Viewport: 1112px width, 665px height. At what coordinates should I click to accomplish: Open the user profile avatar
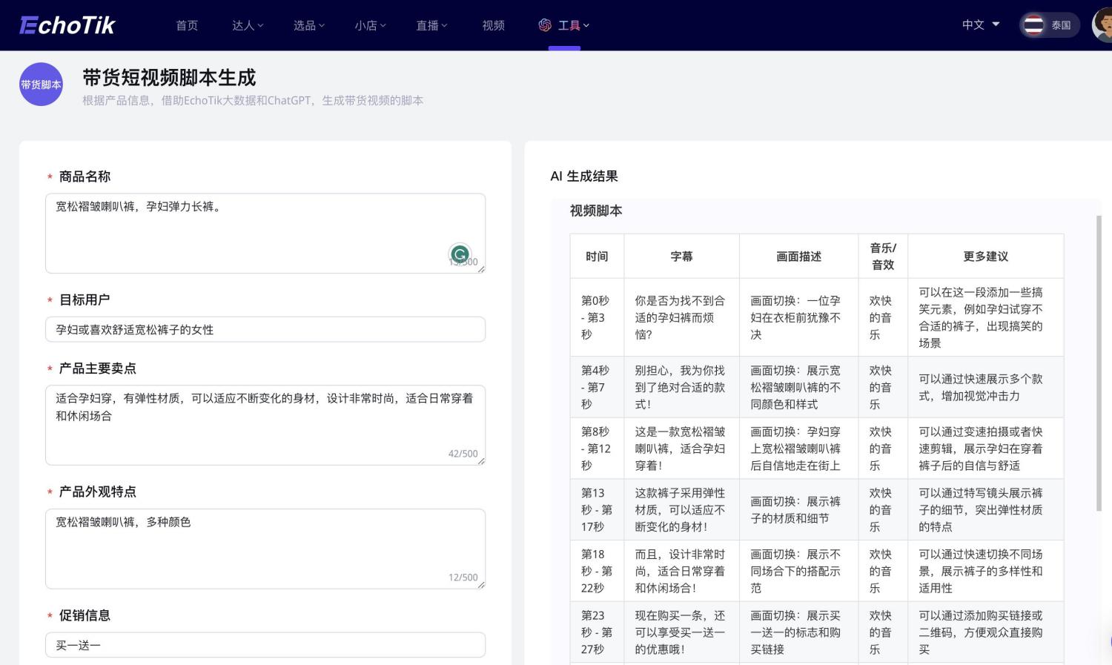pos(1102,24)
